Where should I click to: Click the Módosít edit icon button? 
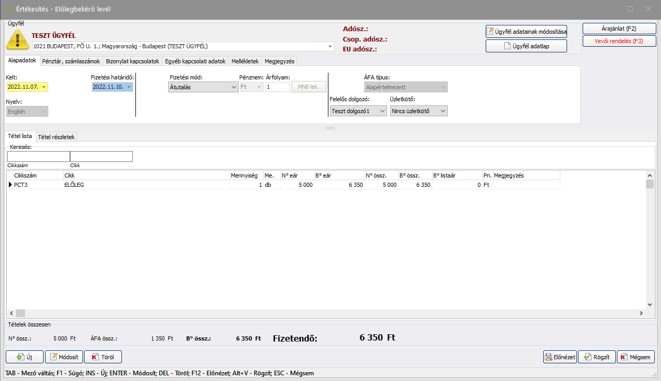click(64, 357)
